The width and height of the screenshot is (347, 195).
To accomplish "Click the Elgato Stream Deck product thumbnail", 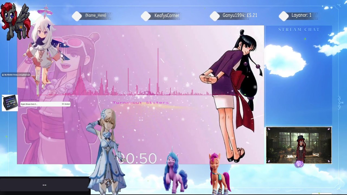I will click(10, 103).
